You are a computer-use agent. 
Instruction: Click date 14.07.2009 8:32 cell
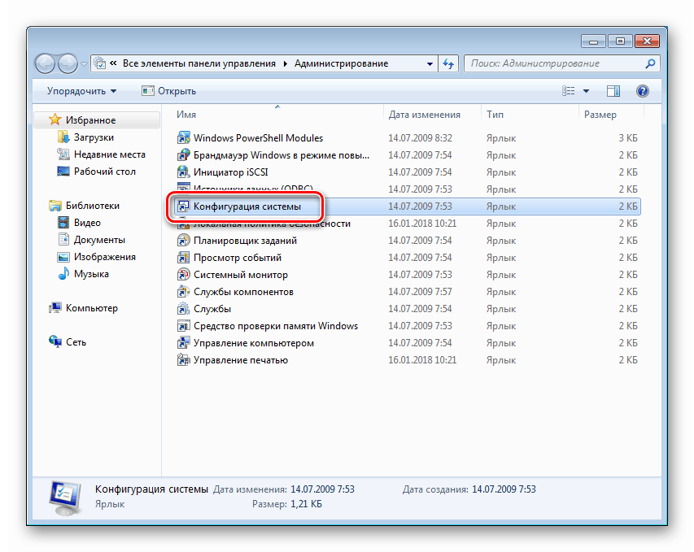tap(420, 138)
